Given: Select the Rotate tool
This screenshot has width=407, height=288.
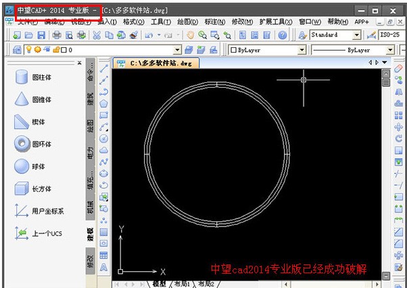Looking at the screenshot, I should [x=398, y=138].
